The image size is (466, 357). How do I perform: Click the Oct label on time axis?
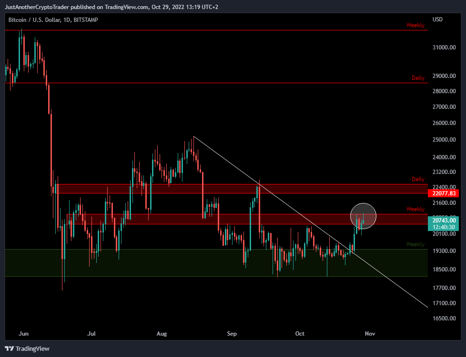point(300,334)
